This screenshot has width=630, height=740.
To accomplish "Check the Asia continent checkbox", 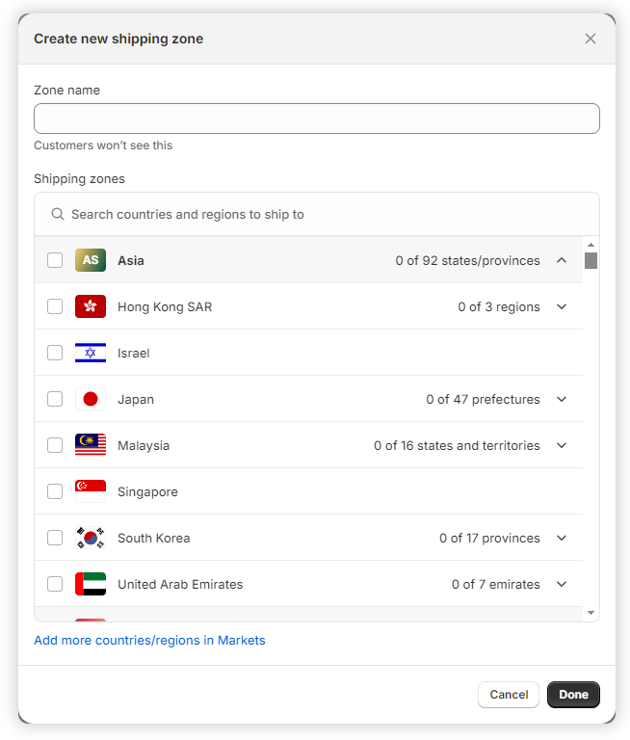I will coord(55,260).
